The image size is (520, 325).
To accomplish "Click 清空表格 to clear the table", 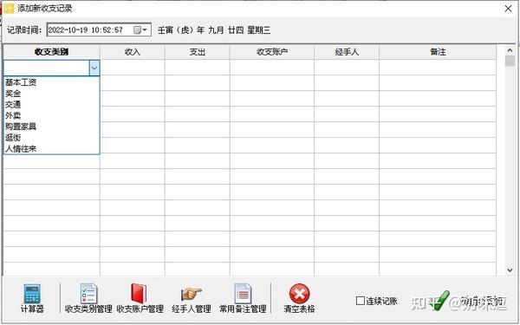I will coord(299,299).
